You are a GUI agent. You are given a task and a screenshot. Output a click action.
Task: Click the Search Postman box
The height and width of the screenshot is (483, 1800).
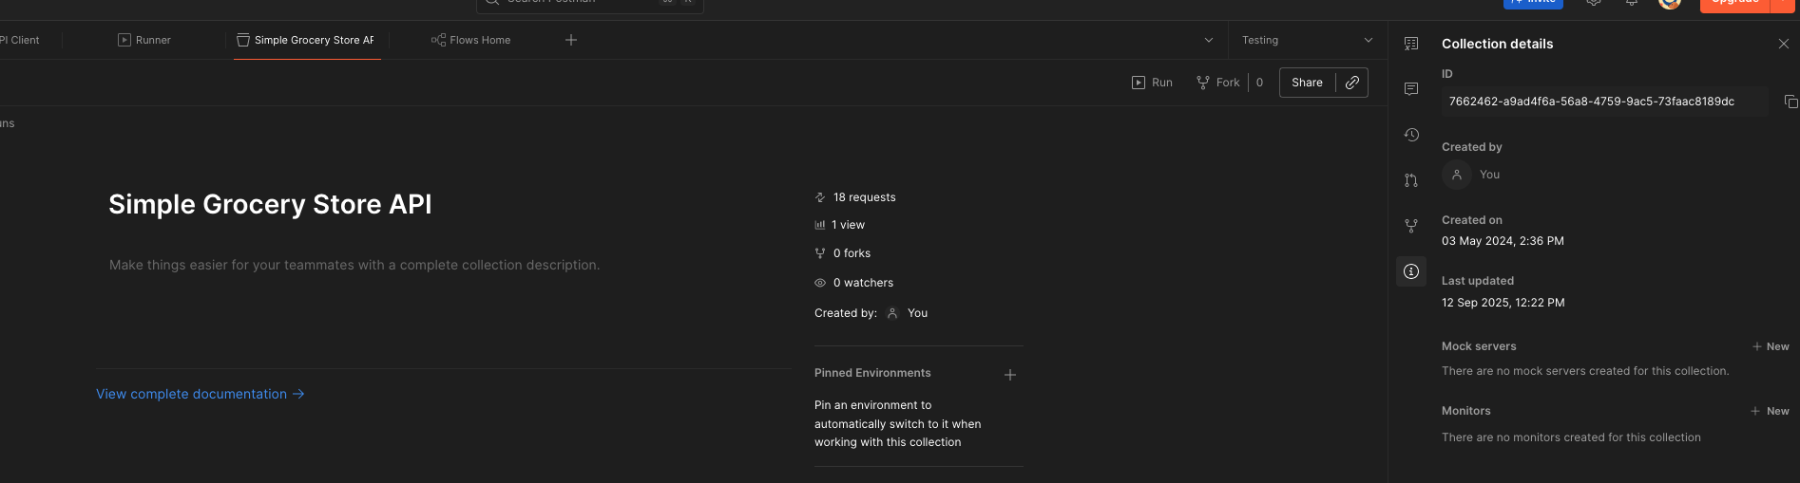(x=589, y=3)
